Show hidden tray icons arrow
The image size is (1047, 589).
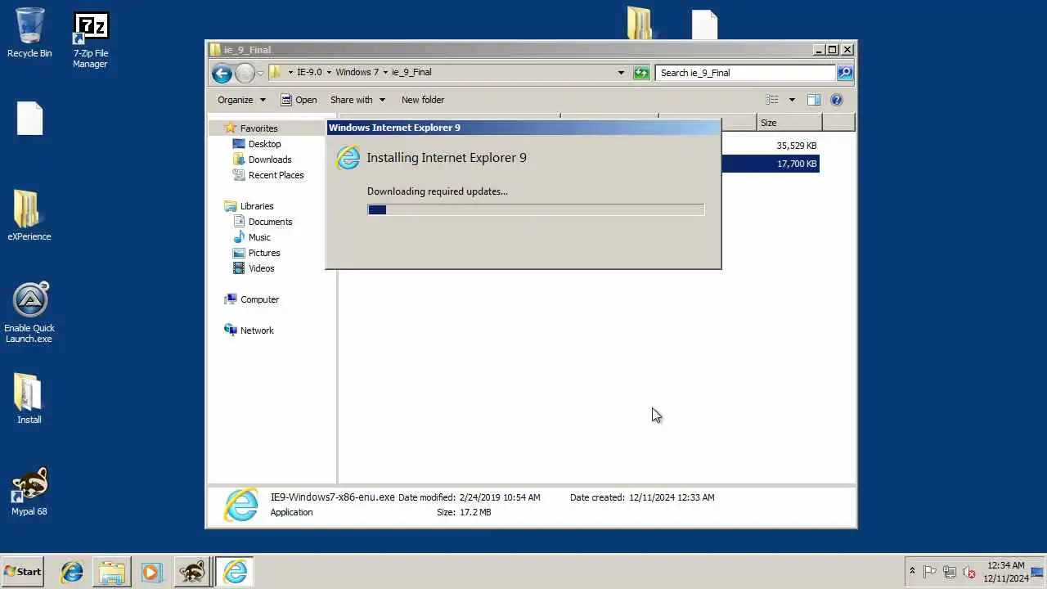[x=912, y=572]
